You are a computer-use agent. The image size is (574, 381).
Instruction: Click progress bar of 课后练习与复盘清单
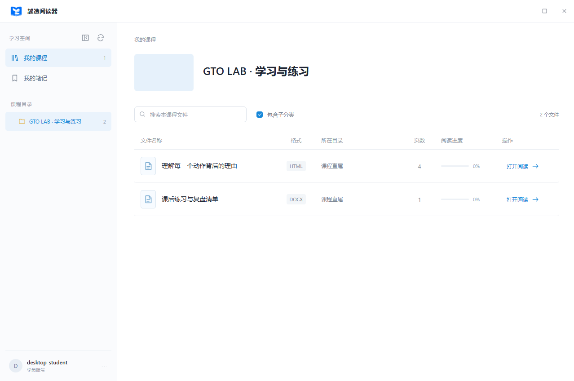tap(455, 199)
